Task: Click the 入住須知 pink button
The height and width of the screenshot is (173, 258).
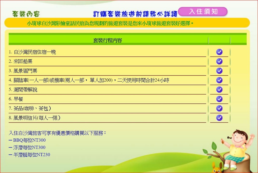Action: [203, 12]
